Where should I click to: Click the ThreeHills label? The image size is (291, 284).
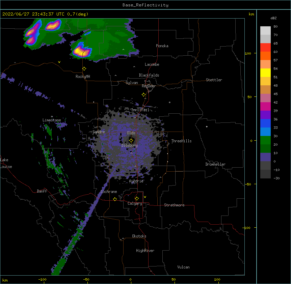coord(181,141)
